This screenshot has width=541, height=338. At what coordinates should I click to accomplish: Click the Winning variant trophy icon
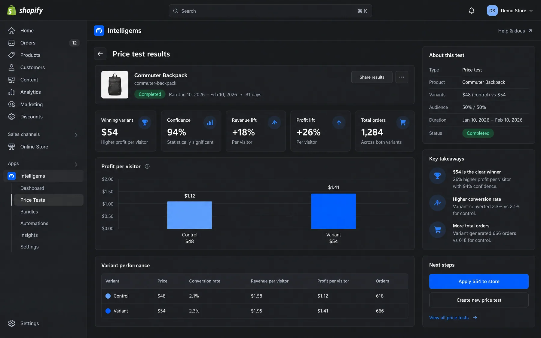[x=145, y=123]
